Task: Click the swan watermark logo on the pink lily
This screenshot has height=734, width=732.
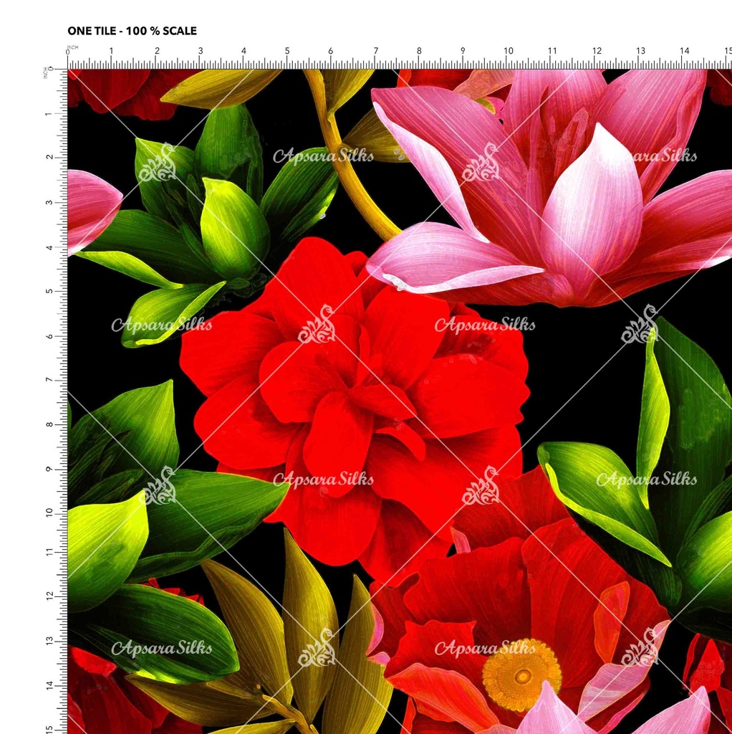Action: tap(481, 162)
